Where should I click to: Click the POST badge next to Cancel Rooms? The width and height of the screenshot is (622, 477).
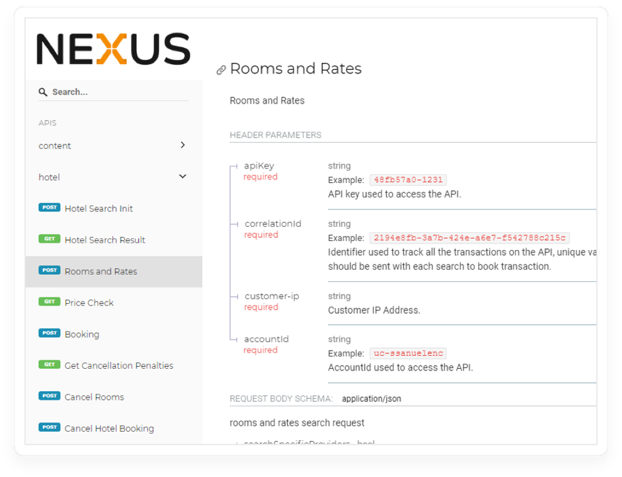point(49,397)
